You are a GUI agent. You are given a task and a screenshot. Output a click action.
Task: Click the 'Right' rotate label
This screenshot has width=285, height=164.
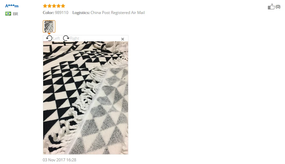tap(75, 38)
